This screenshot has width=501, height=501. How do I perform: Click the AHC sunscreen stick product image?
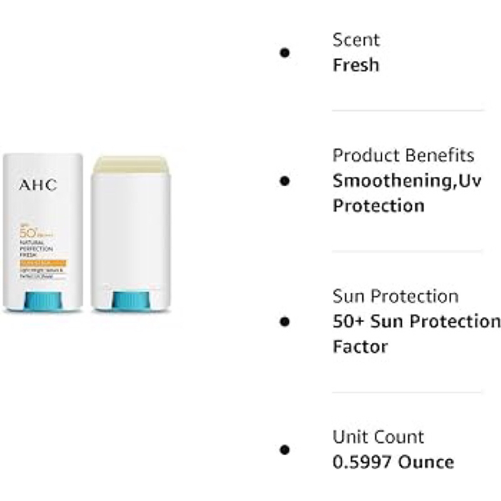coord(86,233)
